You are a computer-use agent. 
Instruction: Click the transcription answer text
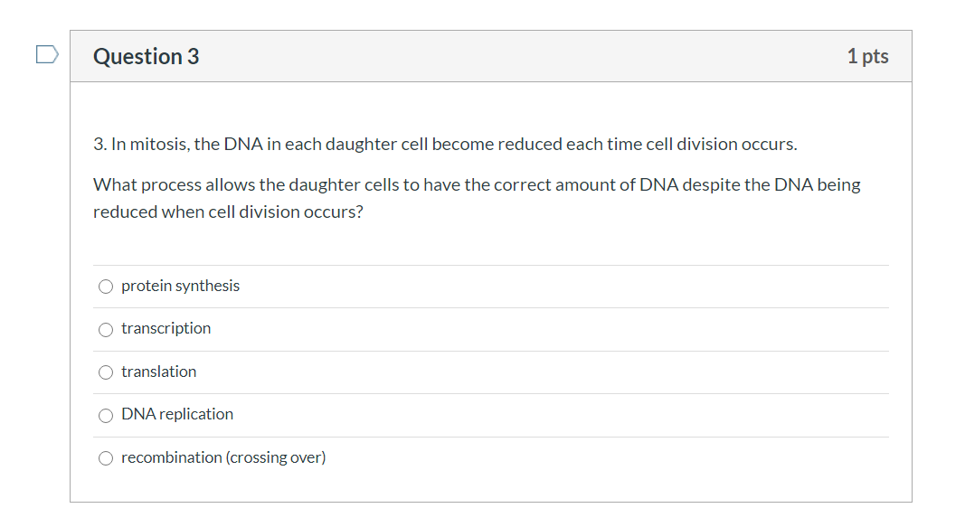pyautogui.click(x=165, y=329)
